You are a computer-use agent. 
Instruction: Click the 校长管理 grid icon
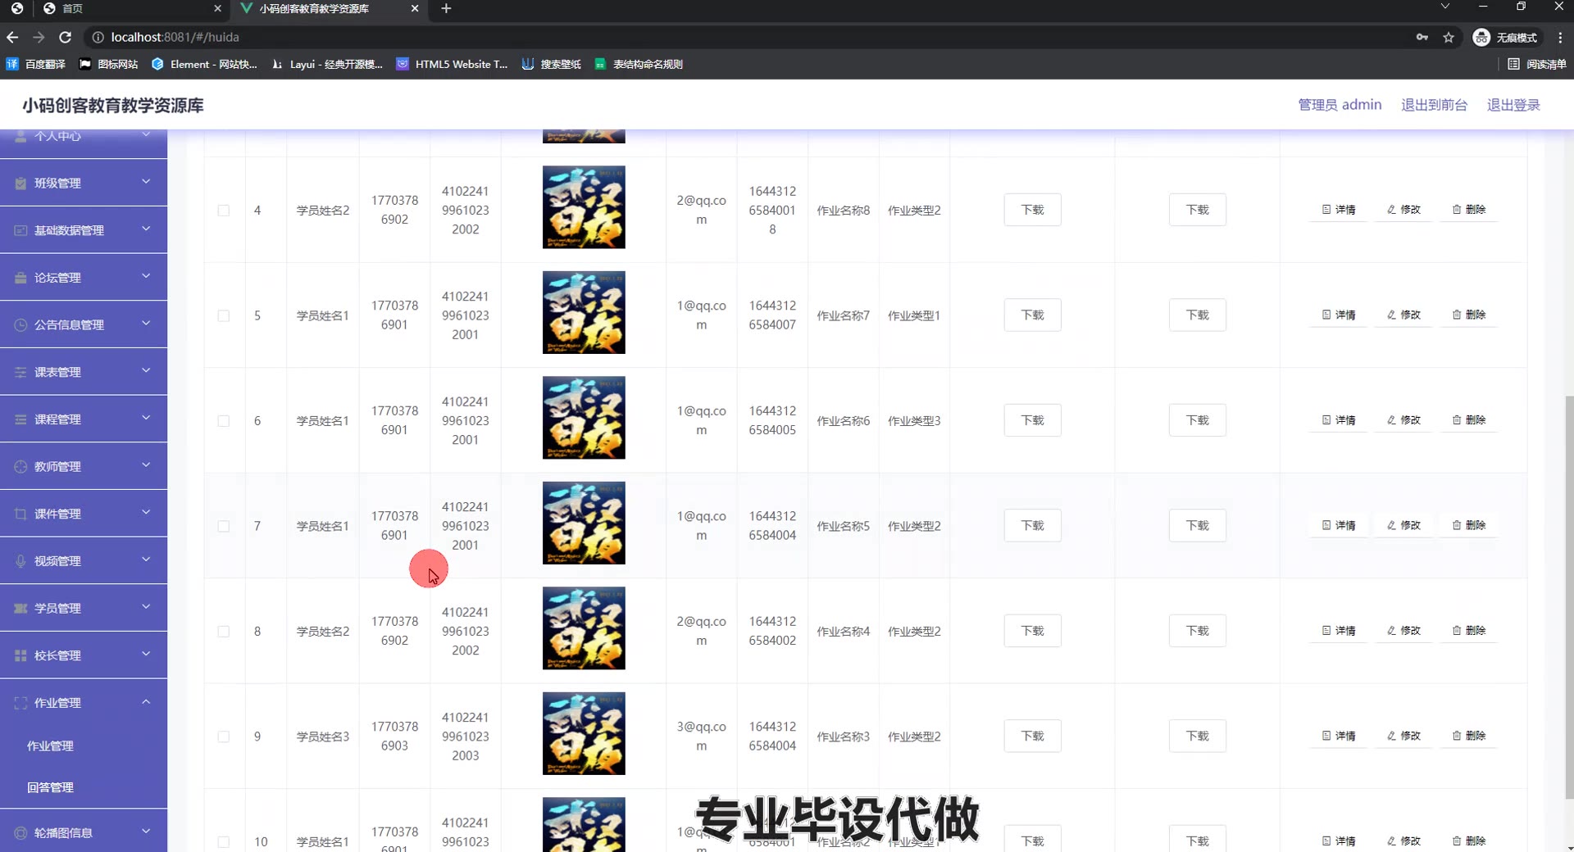[20, 656]
